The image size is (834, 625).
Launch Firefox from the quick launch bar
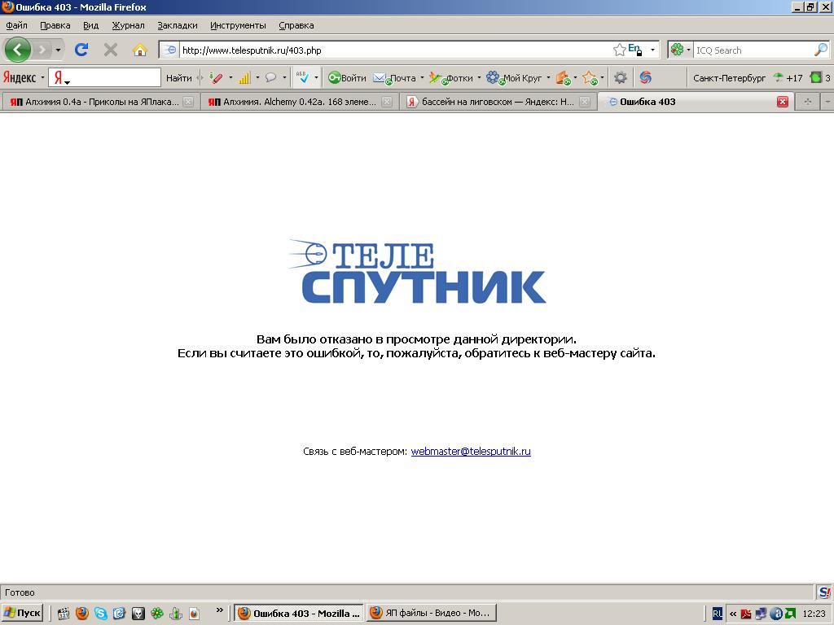tap(82, 614)
